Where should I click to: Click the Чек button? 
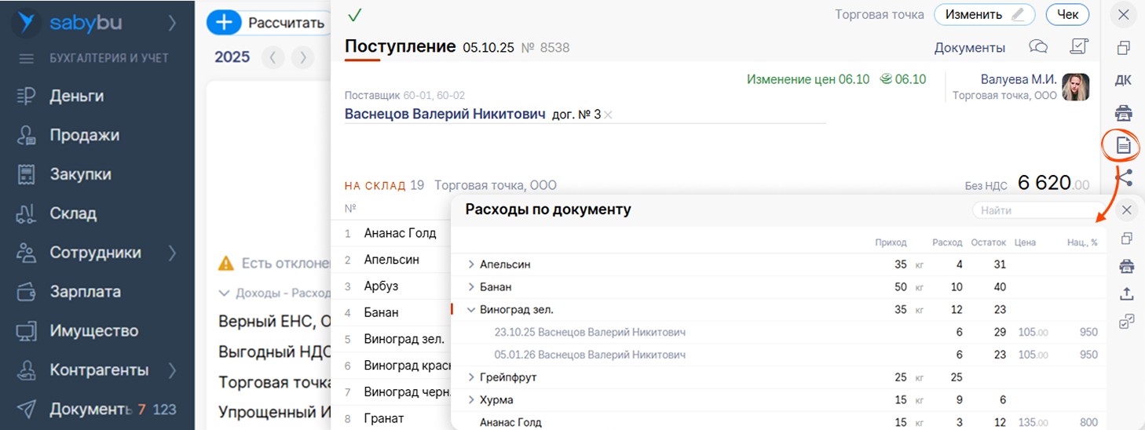tap(1067, 14)
